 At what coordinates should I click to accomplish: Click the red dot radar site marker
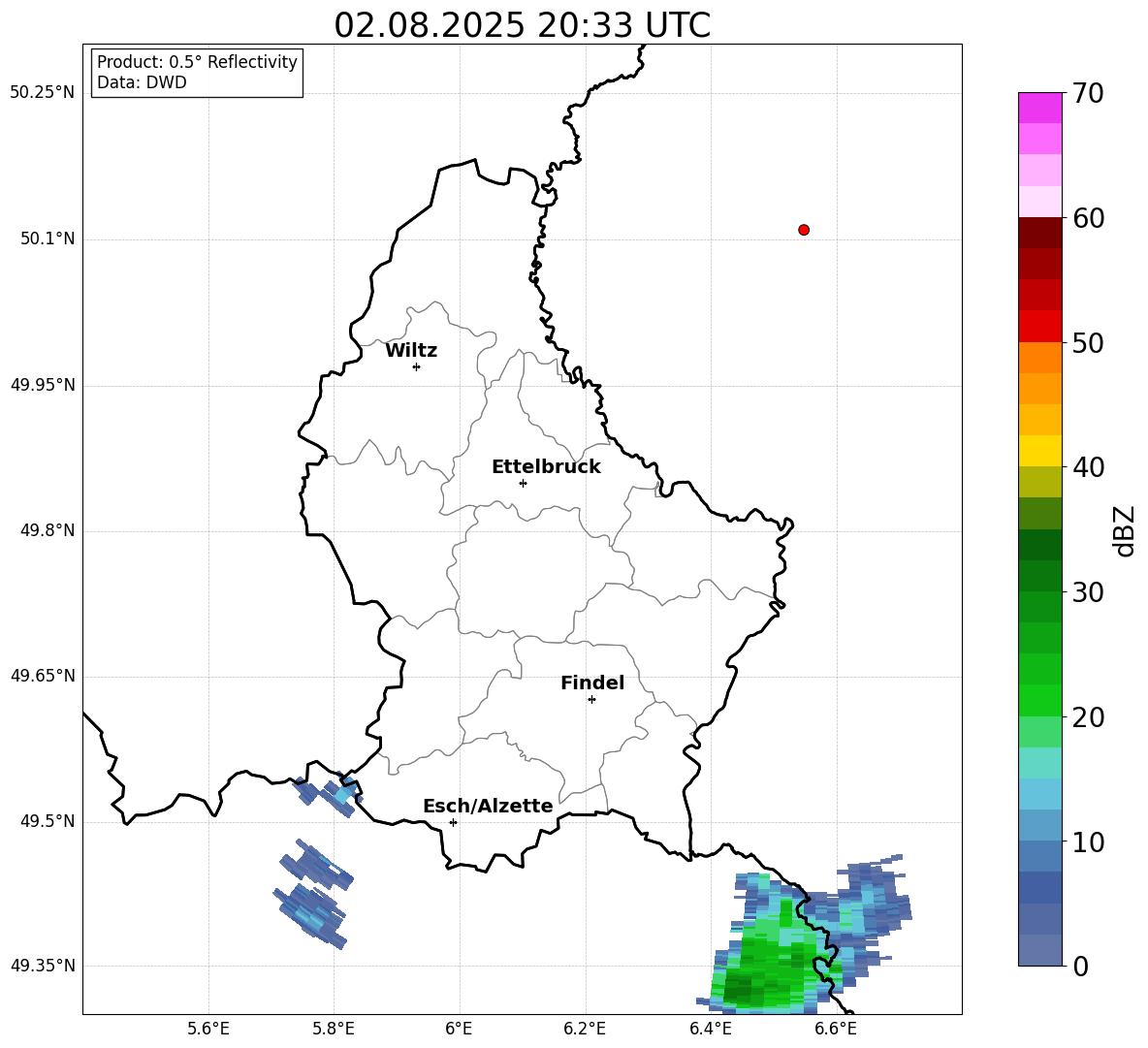(804, 230)
